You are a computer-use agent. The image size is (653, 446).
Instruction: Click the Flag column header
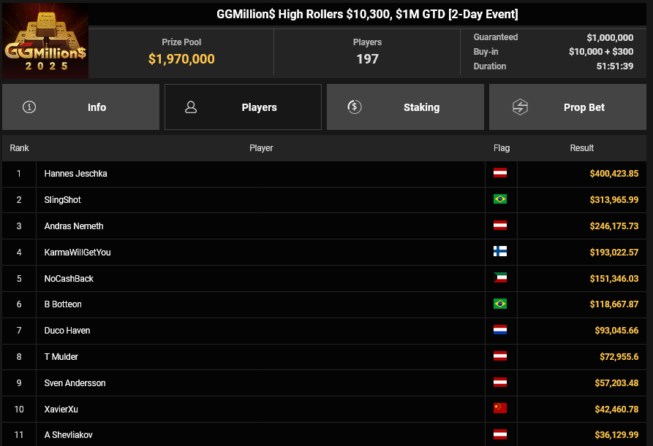pyautogui.click(x=502, y=148)
